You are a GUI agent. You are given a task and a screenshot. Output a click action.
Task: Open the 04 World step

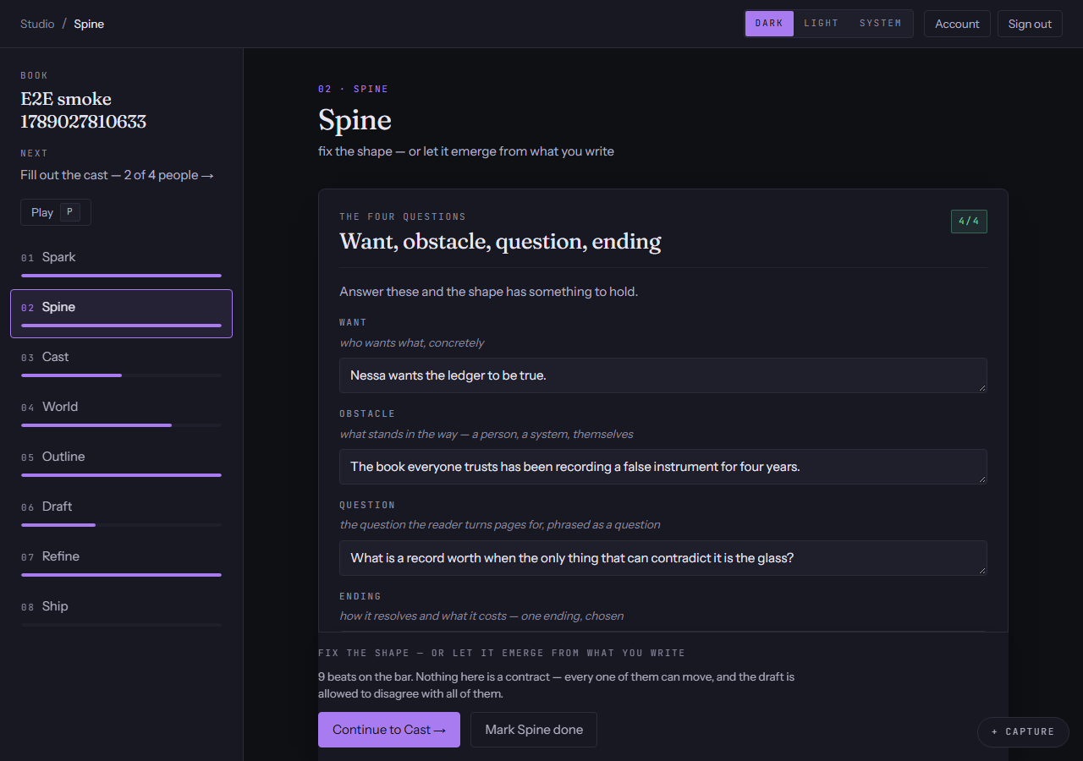click(121, 413)
